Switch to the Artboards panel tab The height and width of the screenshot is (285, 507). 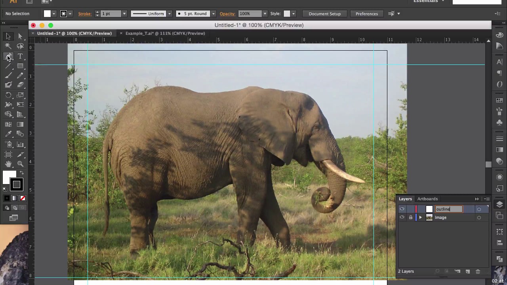pyautogui.click(x=427, y=199)
